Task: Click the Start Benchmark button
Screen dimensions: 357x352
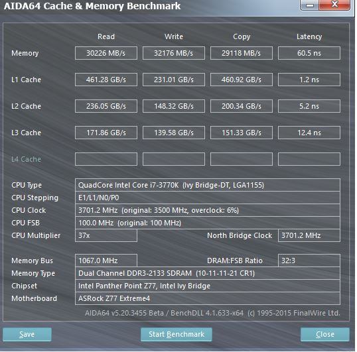Action: click(x=177, y=334)
